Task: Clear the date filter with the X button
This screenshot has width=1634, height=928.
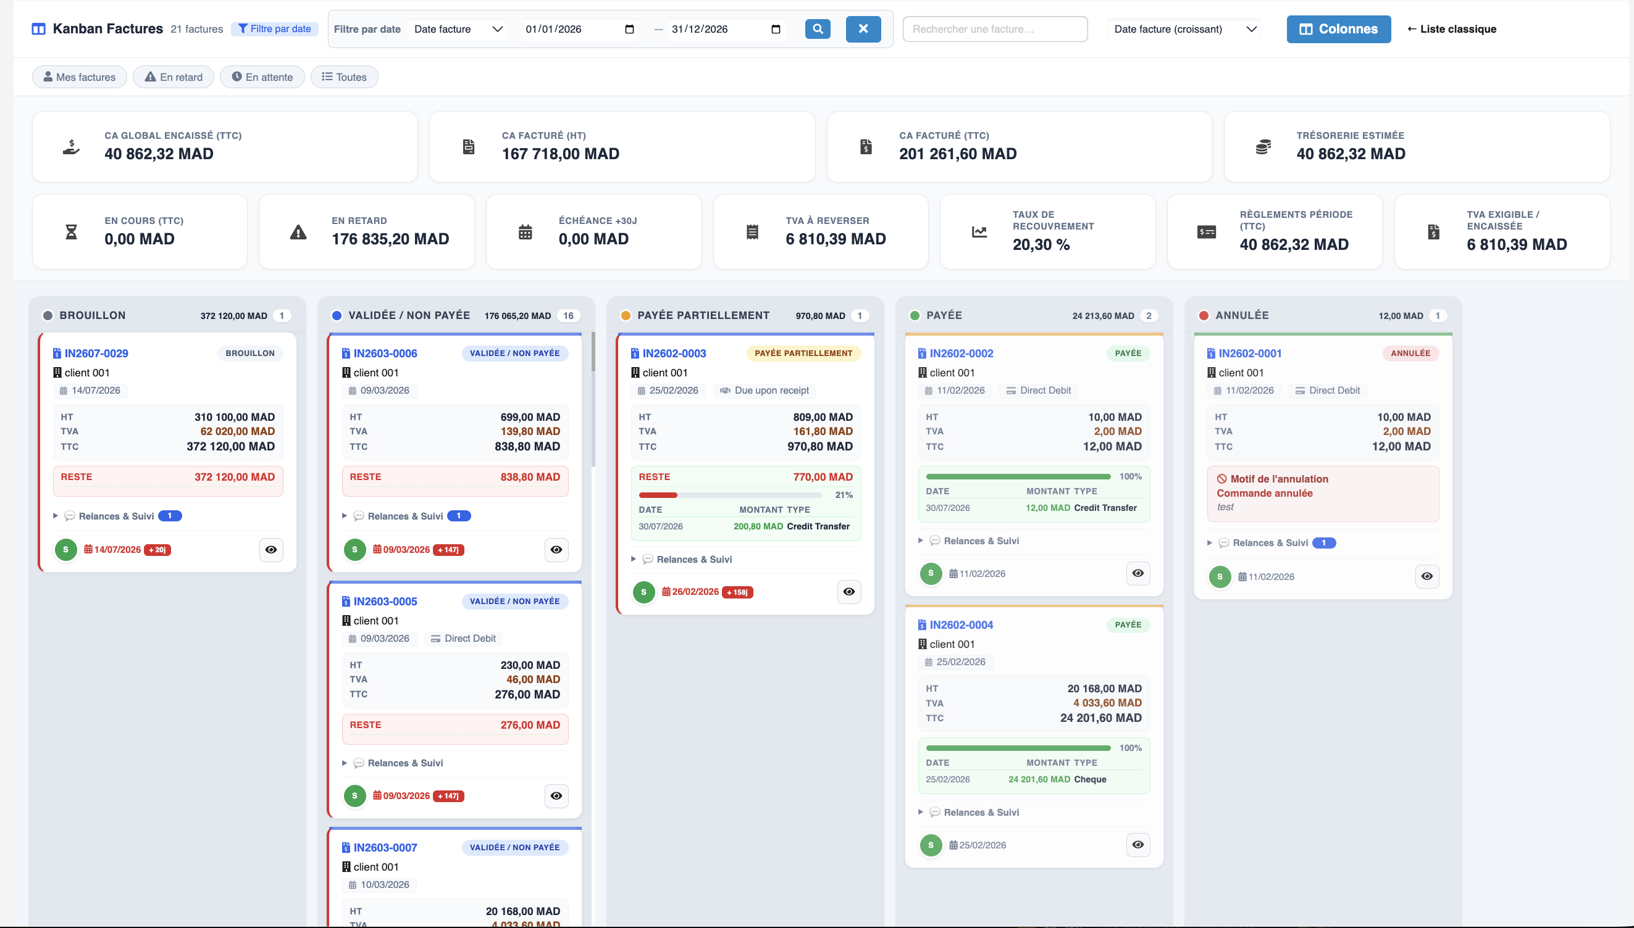Action: click(863, 28)
